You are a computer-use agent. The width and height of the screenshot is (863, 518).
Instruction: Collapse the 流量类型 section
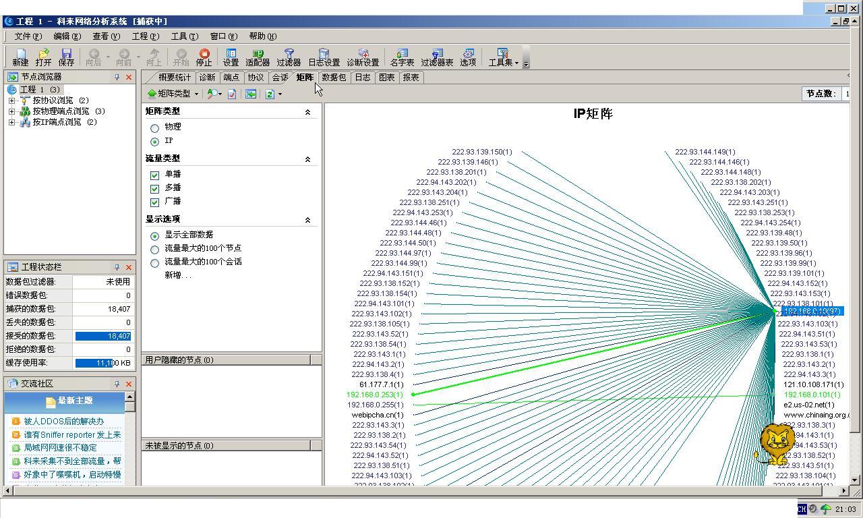point(307,159)
